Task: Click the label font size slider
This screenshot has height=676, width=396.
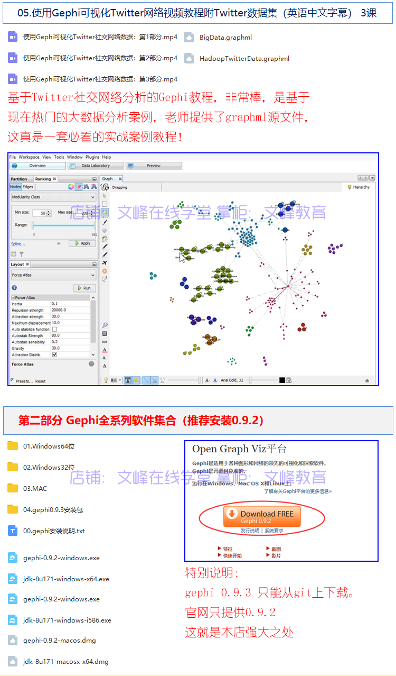Action: (x=263, y=380)
